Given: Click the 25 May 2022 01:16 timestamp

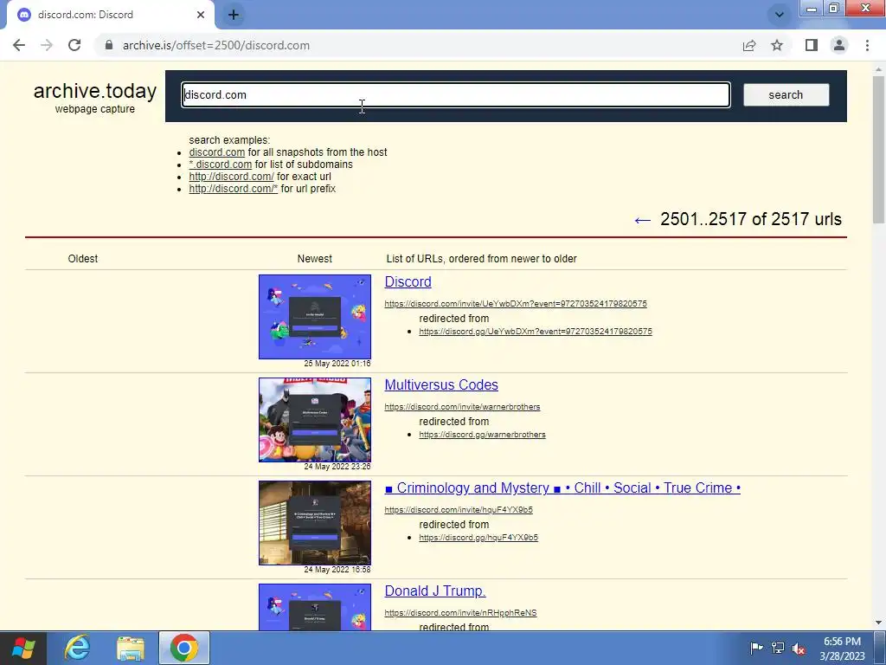Looking at the screenshot, I should [x=337, y=364].
